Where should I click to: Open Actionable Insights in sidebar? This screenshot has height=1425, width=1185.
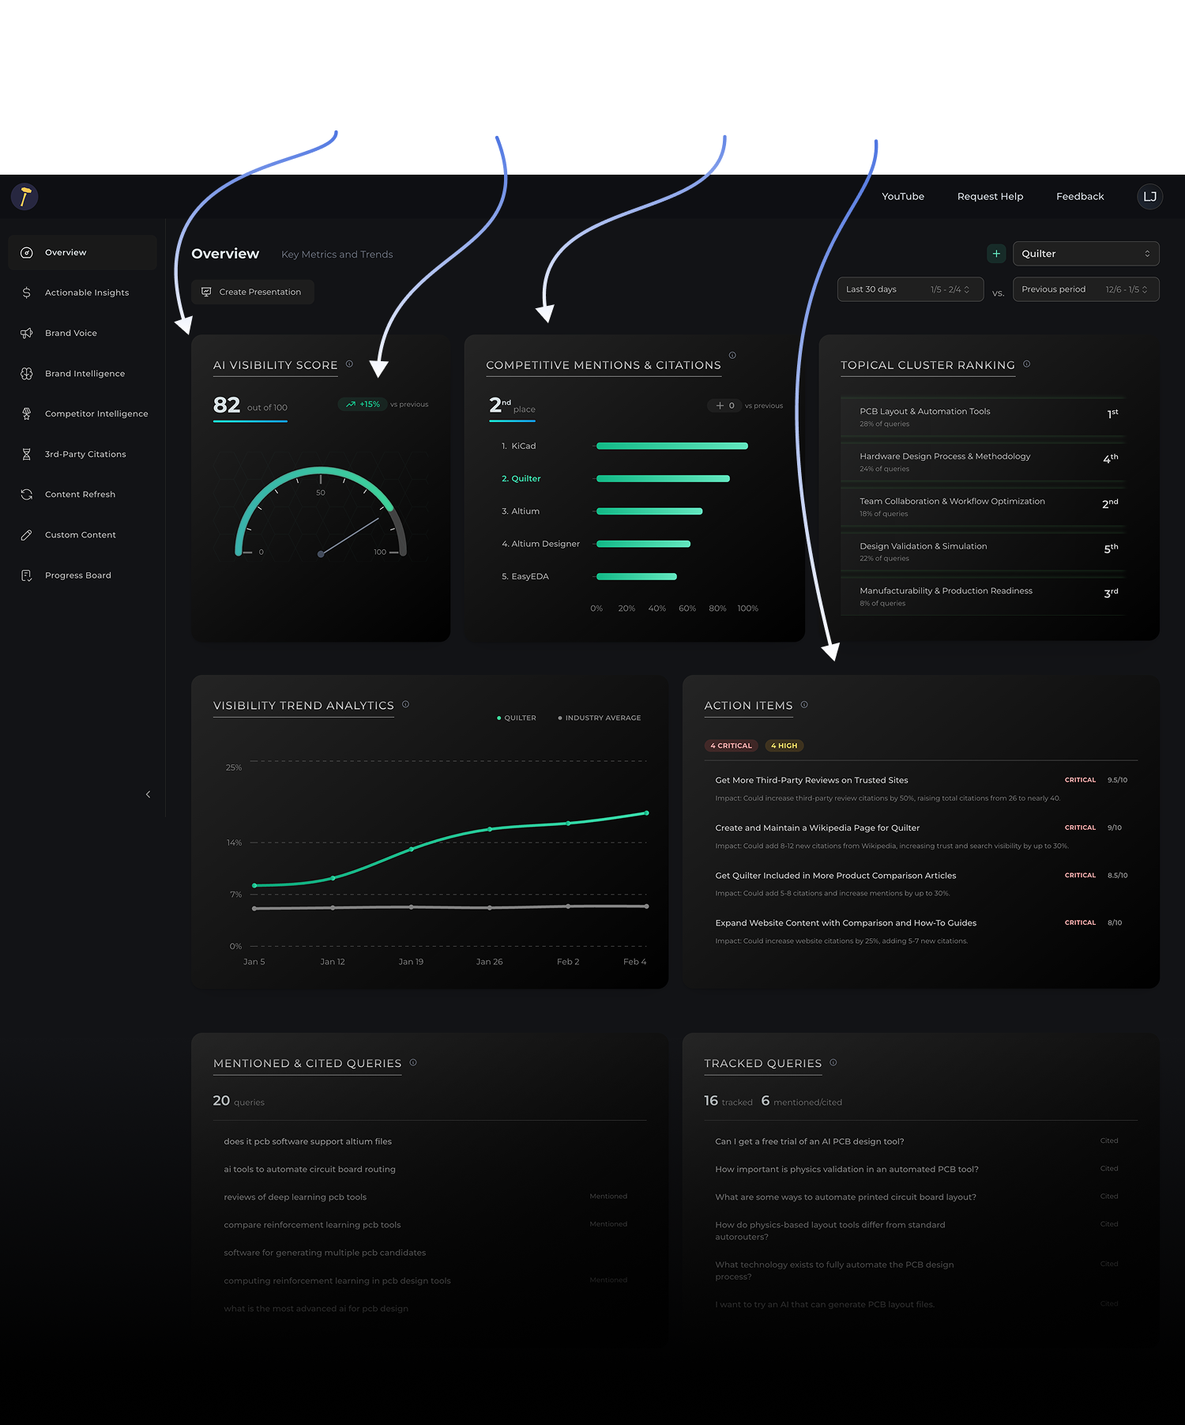87,292
